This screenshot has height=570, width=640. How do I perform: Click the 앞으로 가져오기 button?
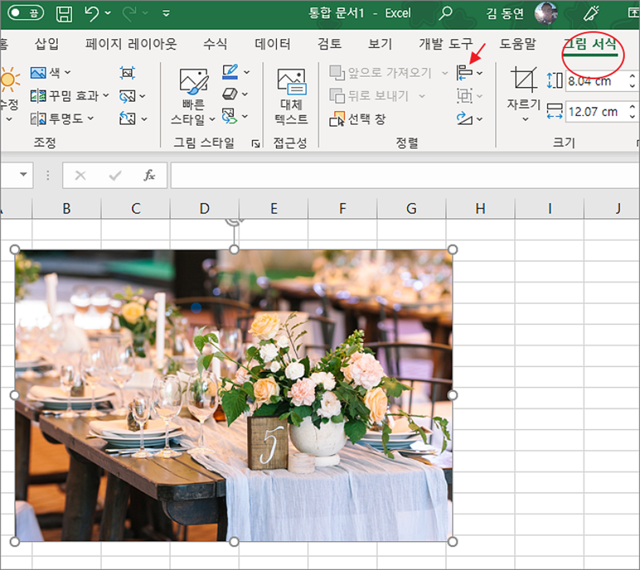(x=381, y=73)
